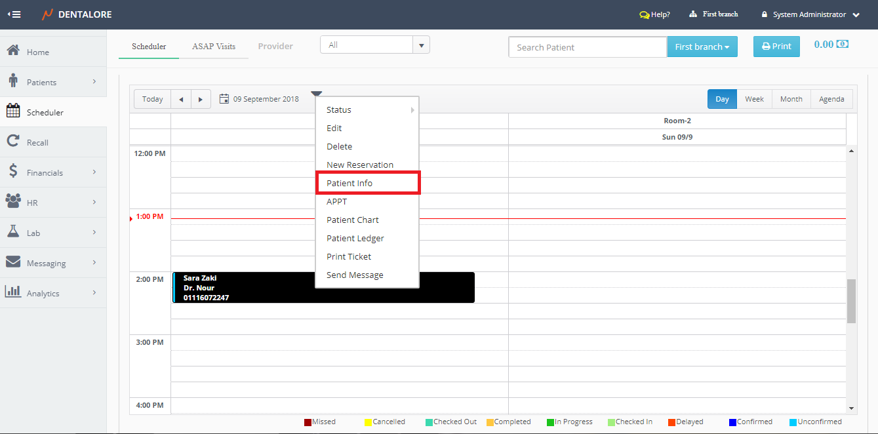Click the Missed status color swatch
The height and width of the screenshot is (434, 878).
308,422
